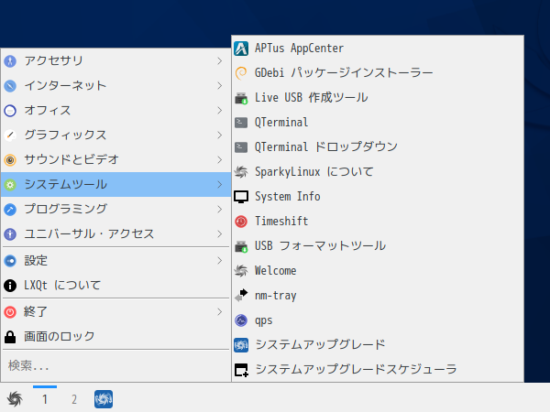Click the インターネット globe icon
The image size is (550, 412).
click(x=10, y=86)
